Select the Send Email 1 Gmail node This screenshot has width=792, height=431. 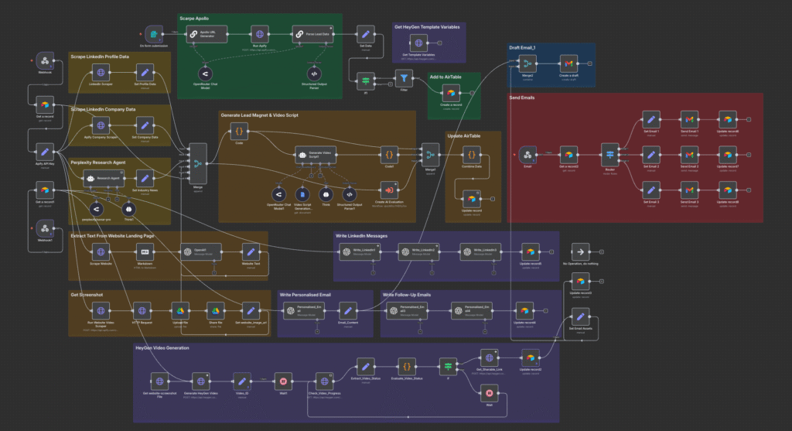tap(688, 119)
